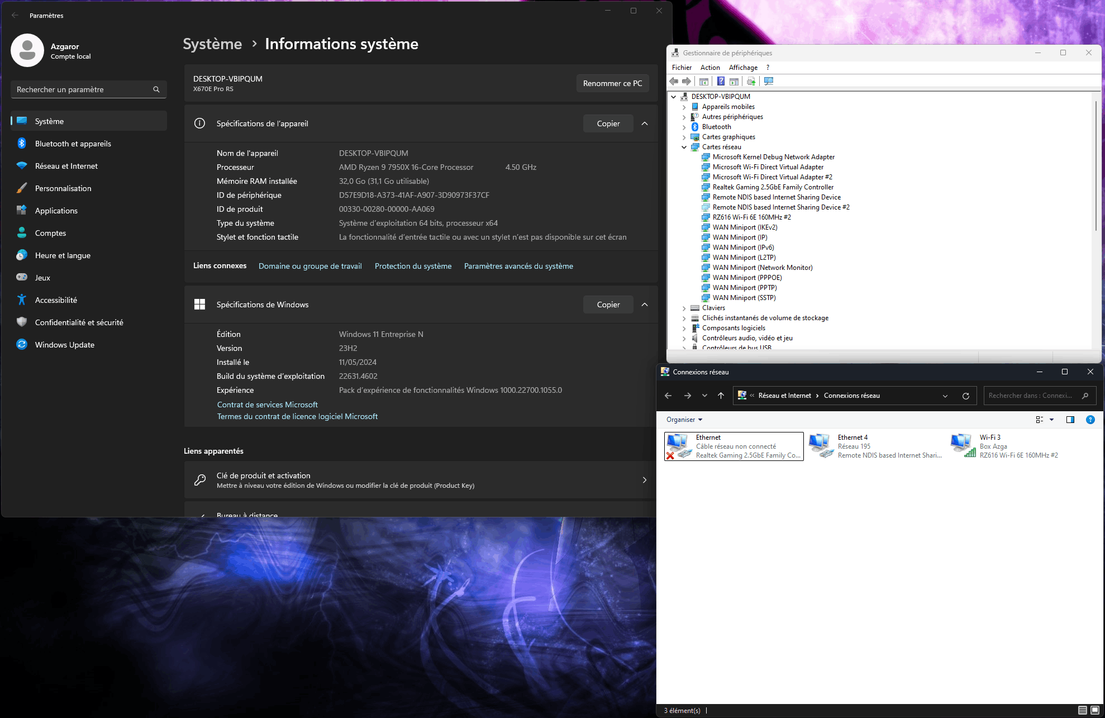Go up one level in Connexions réseau
The image size is (1105, 718).
point(721,396)
